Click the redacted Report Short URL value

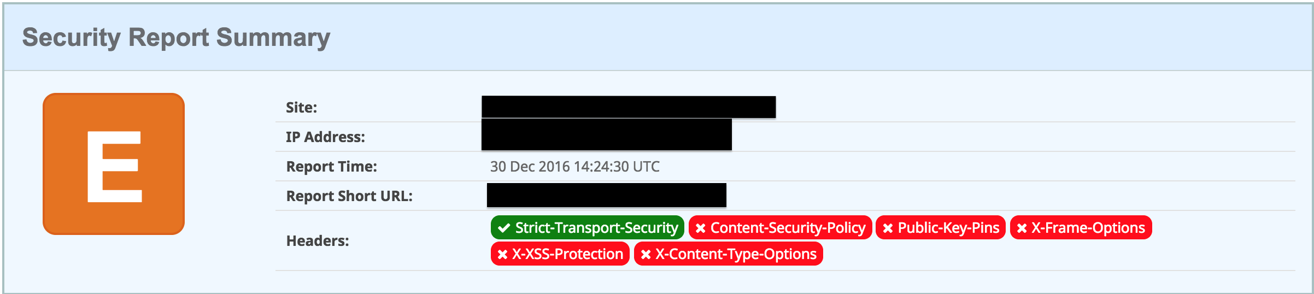607,195
